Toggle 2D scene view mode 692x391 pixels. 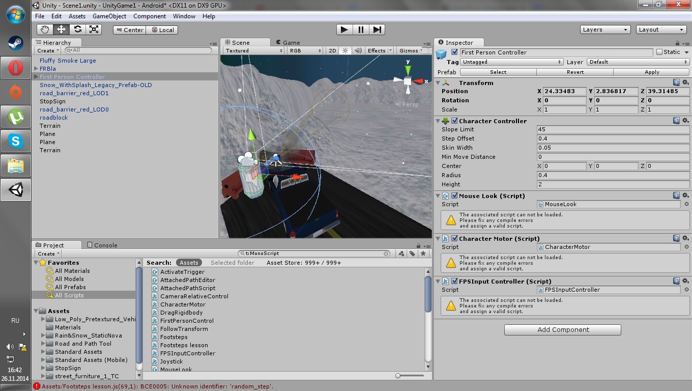coord(332,50)
